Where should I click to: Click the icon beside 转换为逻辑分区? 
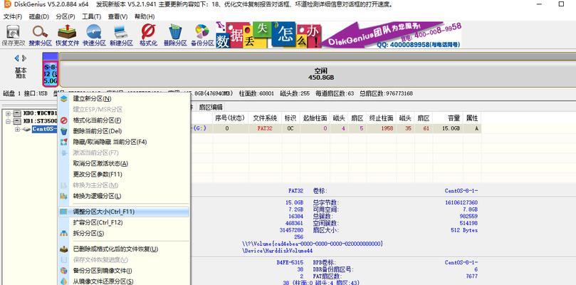click(x=64, y=196)
